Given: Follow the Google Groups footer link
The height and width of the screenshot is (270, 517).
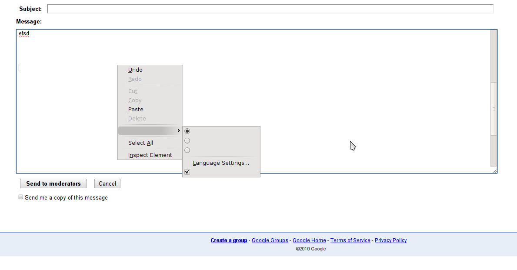Looking at the screenshot, I should coord(270,240).
